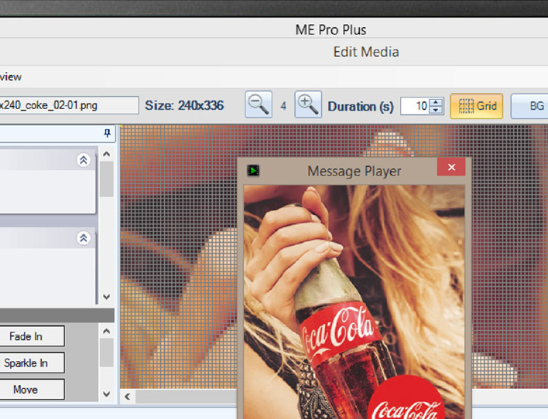Click the canvas horizontal scroll left arrow
This screenshot has width=548, height=419.
pos(128,397)
